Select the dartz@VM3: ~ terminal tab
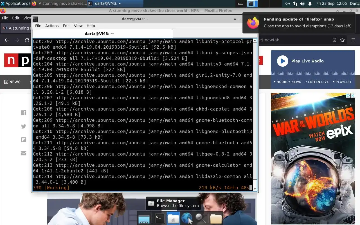360x225 pixels. pyautogui.click(x=102, y=33)
